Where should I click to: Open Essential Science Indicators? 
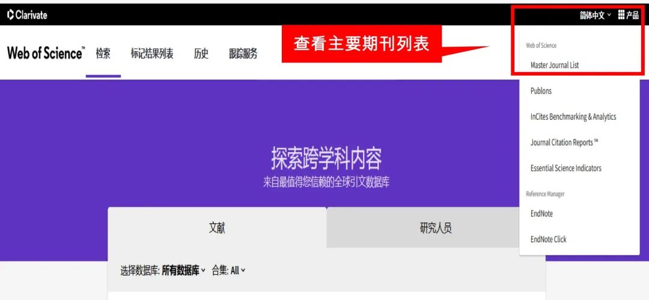tap(565, 168)
